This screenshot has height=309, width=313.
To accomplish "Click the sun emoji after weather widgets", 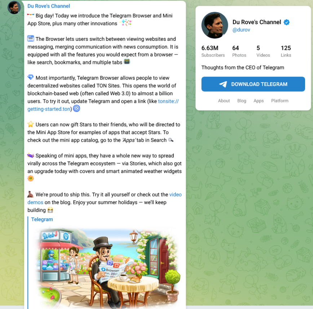I will point(31,178).
